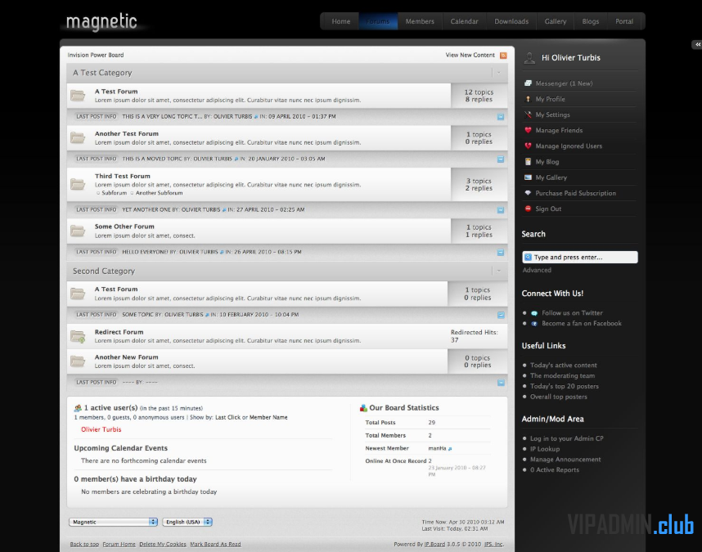The width and height of the screenshot is (702, 552).
Task: Click the Messenger envelope icon in sidebar
Action: click(x=529, y=83)
